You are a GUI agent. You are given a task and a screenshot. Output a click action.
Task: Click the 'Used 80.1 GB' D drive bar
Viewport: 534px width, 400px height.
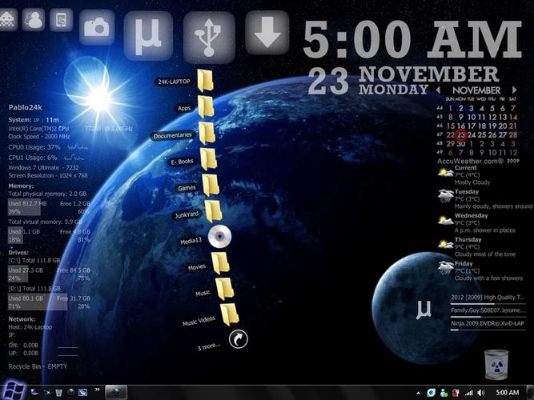point(38,302)
